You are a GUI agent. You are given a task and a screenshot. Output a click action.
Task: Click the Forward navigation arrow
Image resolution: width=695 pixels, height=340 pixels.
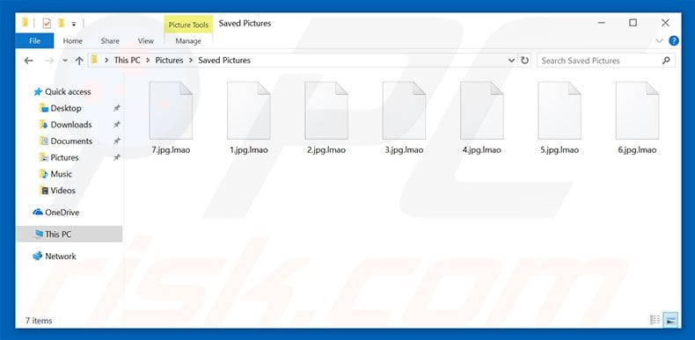click(49, 61)
